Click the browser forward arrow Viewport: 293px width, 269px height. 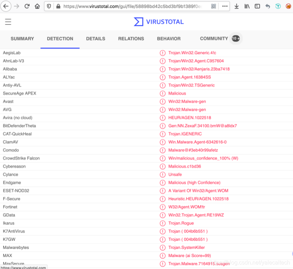tap(17, 6)
